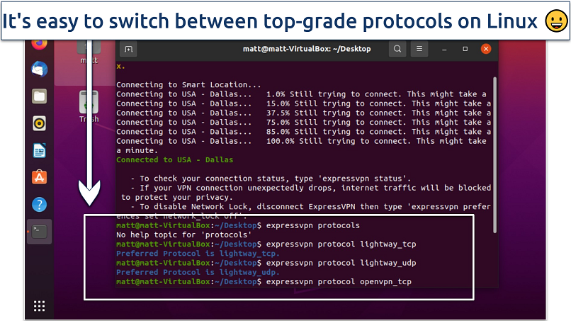
Task: Open the Help icon in dock
Action: tap(40, 205)
